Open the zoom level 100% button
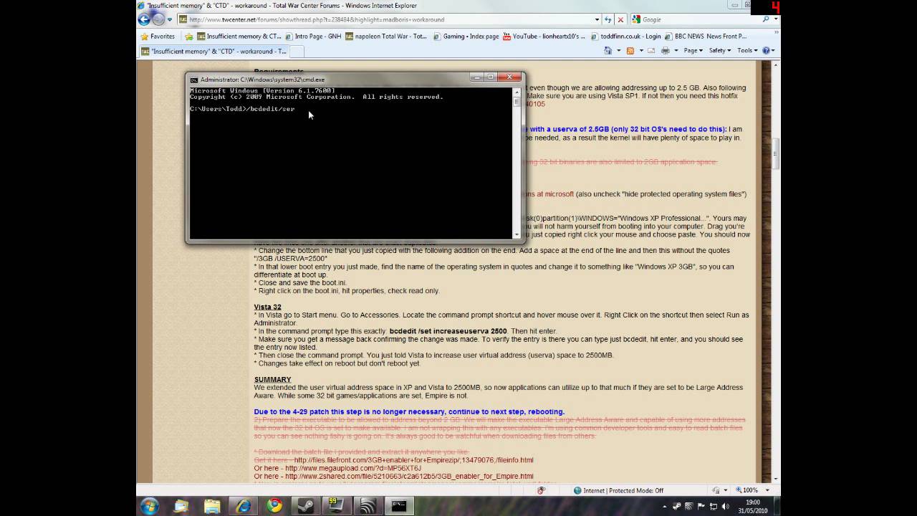The width and height of the screenshot is (917, 516). [x=746, y=490]
